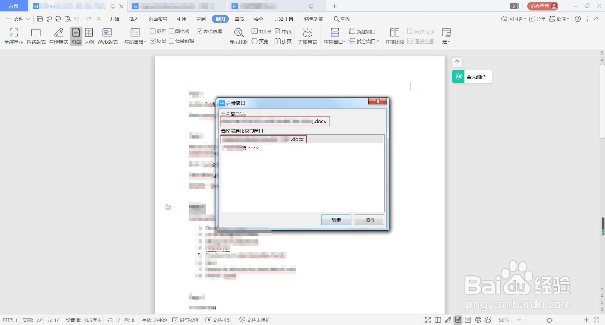Open 未同步 sync status dropdown

(513, 19)
